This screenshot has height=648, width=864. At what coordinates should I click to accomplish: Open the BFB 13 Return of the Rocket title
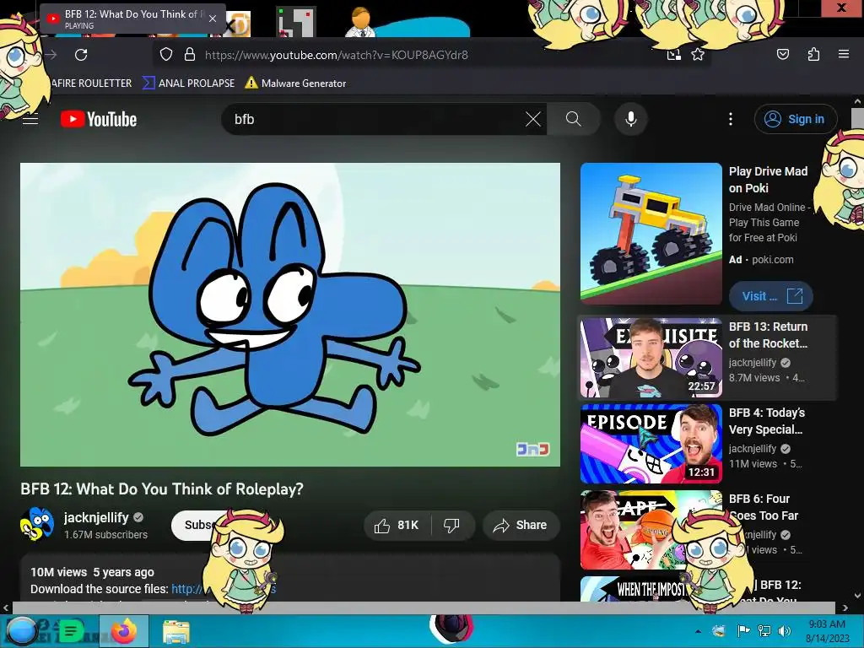pos(768,335)
